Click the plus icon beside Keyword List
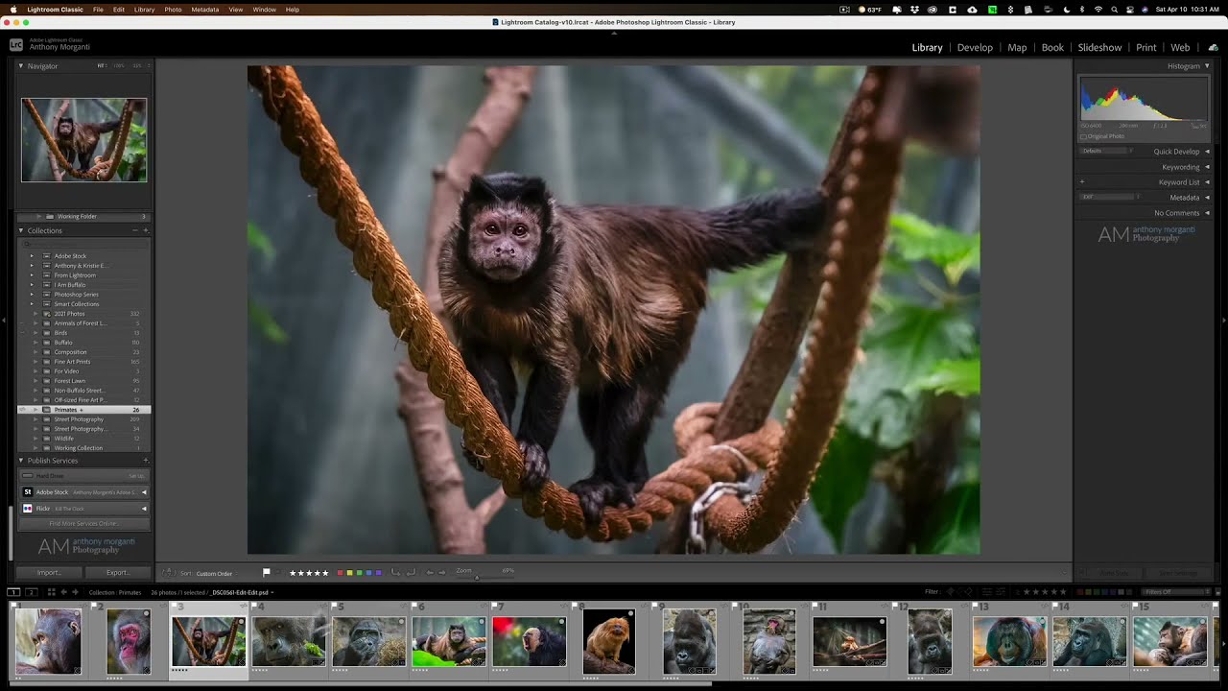The width and height of the screenshot is (1228, 691). pyautogui.click(x=1082, y=182)
